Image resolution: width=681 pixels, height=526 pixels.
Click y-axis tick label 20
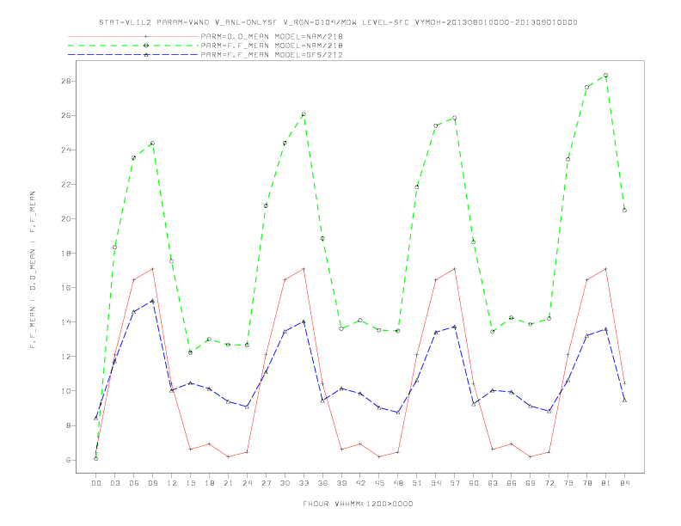tap(66, 218)
